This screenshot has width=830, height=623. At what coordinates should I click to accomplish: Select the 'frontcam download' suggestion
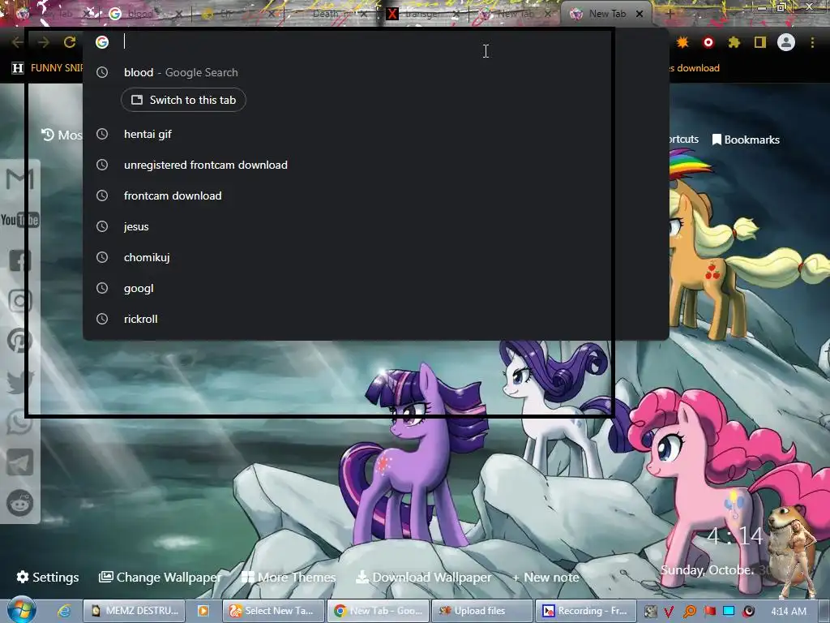tap(376, 195)
